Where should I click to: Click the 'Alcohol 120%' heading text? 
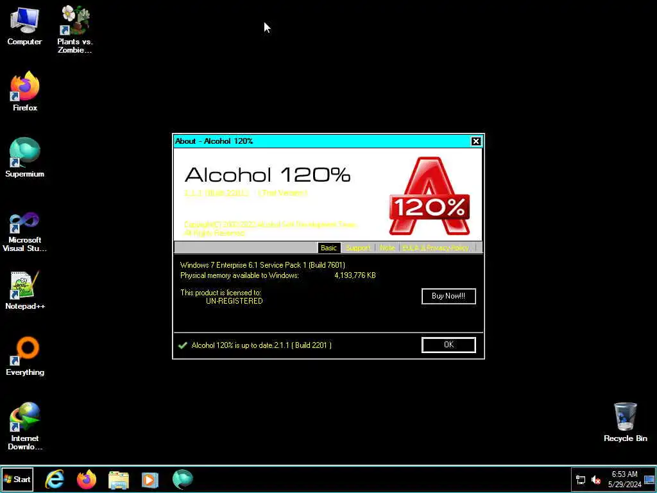point(268,175)
